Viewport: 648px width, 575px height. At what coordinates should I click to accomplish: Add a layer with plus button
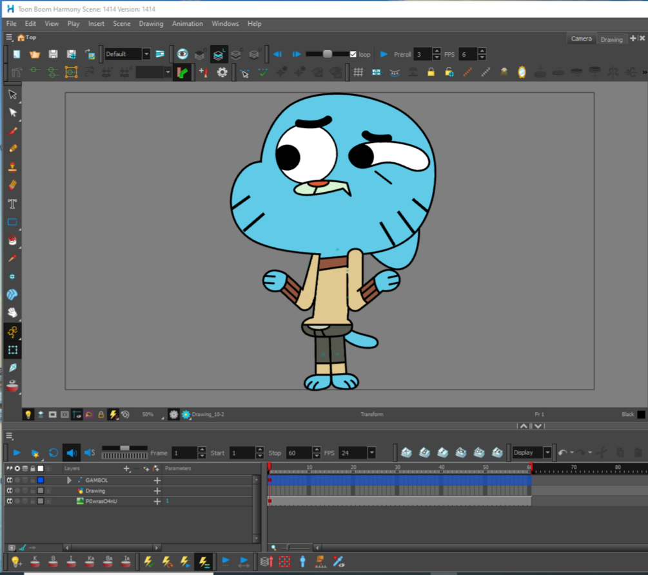click(x=126, y=469)
